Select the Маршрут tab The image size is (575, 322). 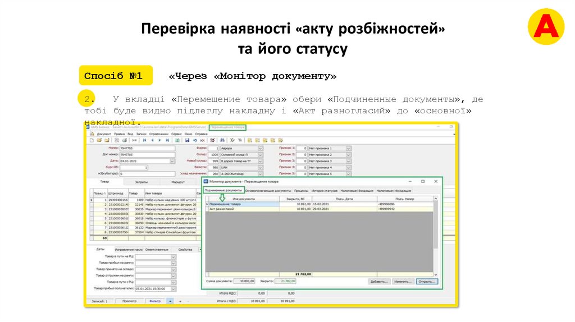[x=178, y=182]
